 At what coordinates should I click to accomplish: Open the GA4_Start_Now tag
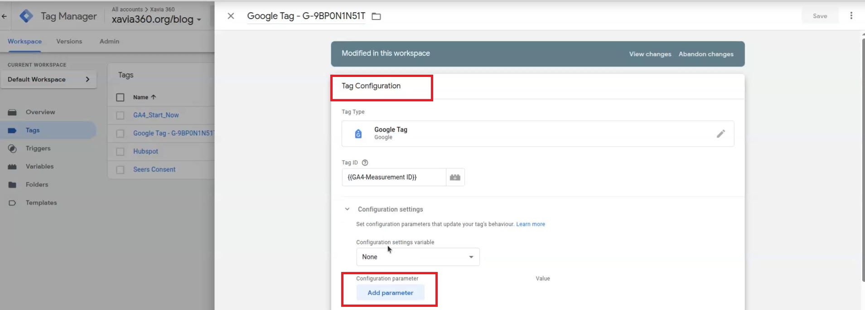pyautogui.click(x=156, y=115)
